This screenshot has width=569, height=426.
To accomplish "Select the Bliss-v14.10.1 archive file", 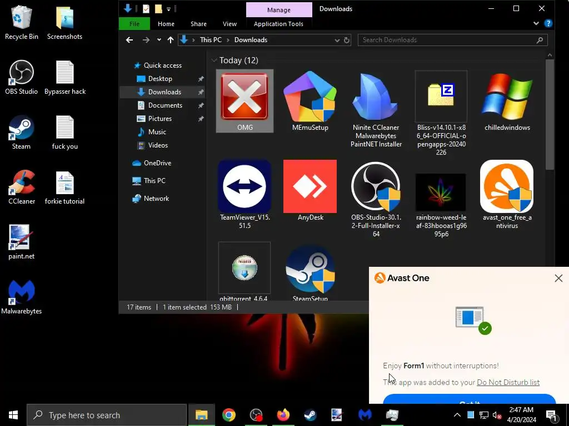I will (x=441, y=113).
